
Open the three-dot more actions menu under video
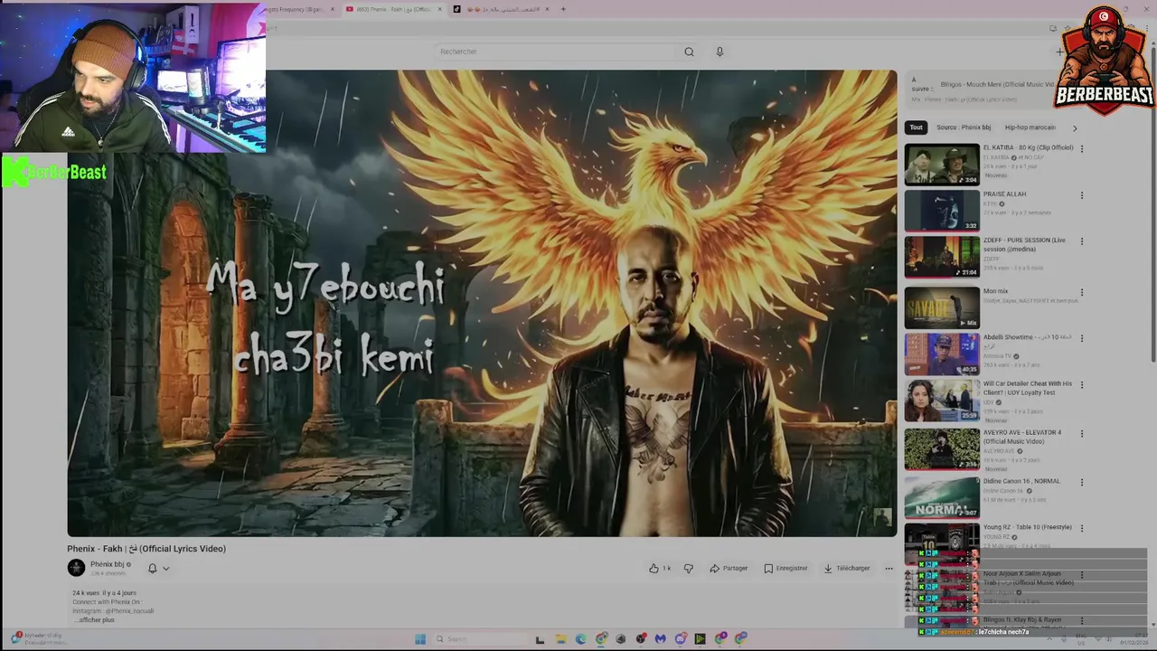pyautogui.click(x=889, y=568)
